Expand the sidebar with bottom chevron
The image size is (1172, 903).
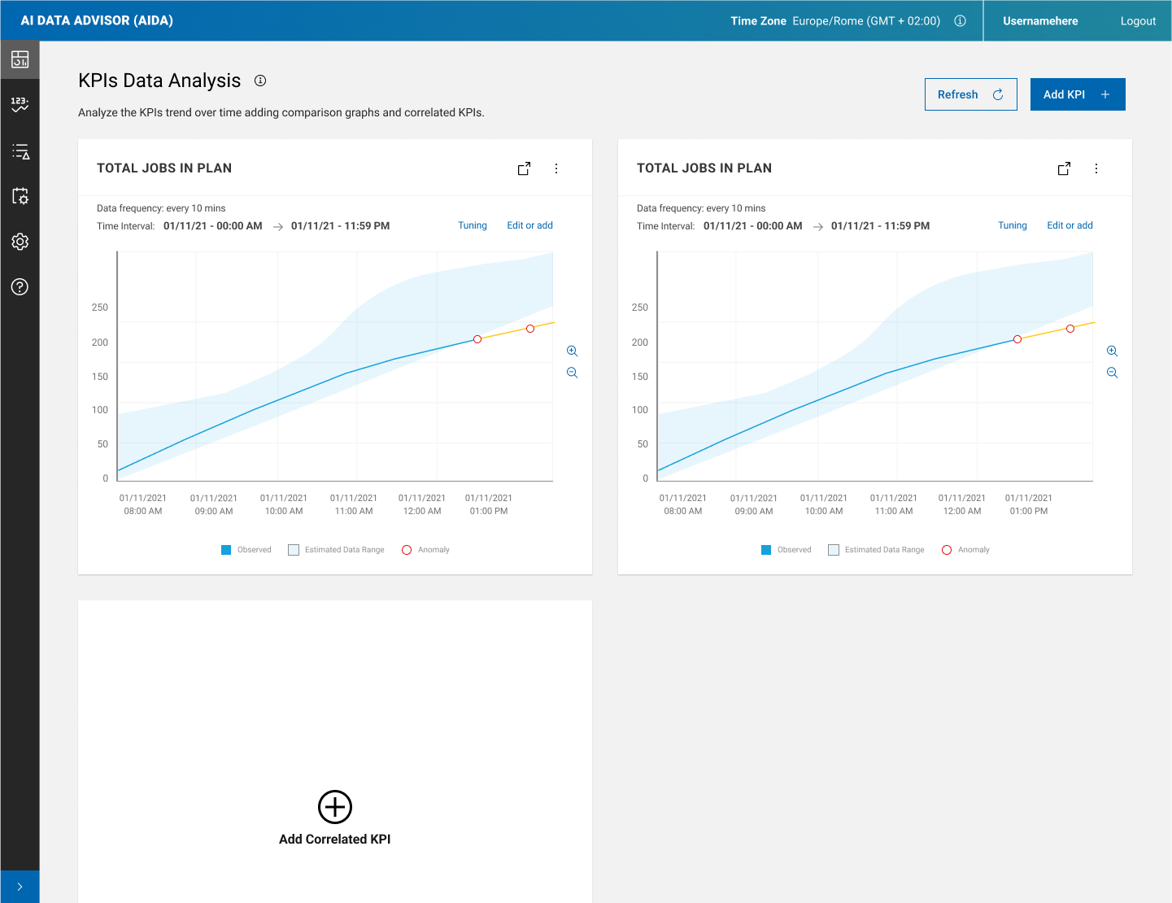click(20, 887)
